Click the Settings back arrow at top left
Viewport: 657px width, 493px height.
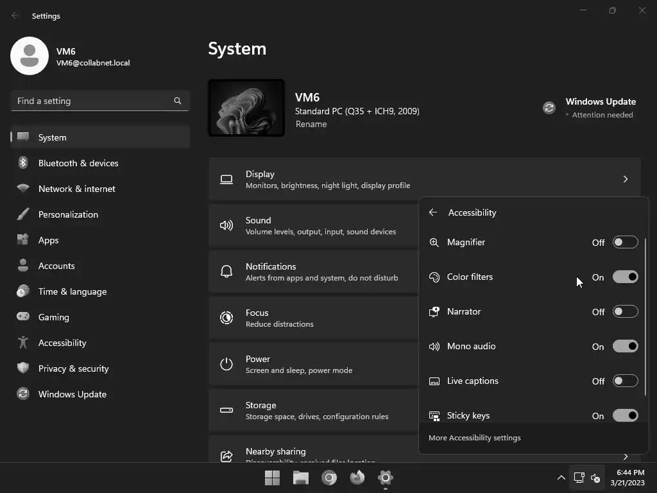pos(15,15)
